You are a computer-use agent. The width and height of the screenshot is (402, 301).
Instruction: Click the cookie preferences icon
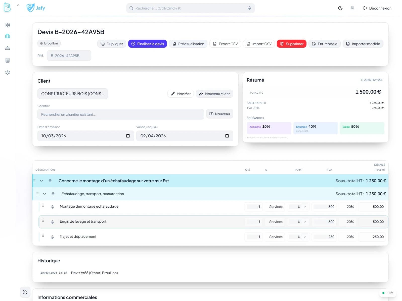25,292
